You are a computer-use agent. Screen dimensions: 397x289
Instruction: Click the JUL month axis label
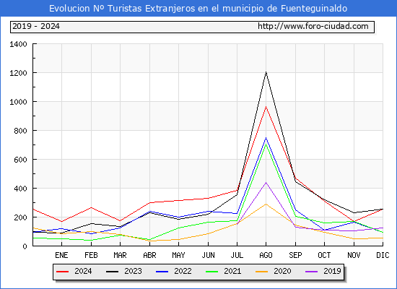tap(237, 255)
